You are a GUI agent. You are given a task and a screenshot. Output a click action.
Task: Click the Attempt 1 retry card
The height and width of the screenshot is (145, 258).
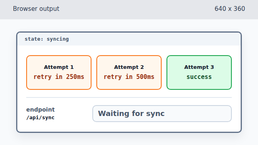(59, 72)
